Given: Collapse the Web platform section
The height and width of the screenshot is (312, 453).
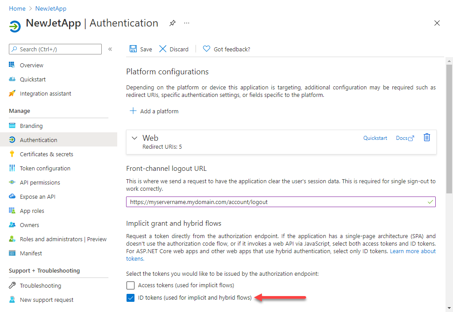Looking at the screenshot, I should [x=134, y=138].
